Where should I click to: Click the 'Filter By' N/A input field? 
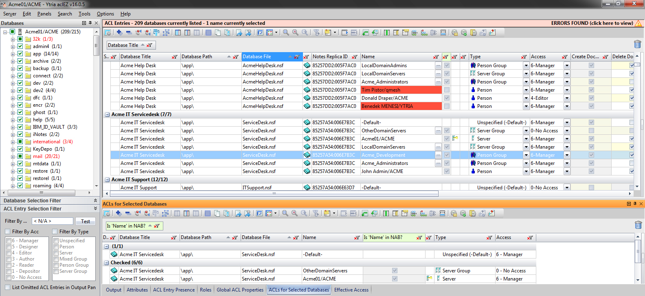click(53, 221)
